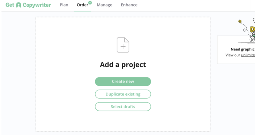Click the Select drafts button
255x136 pixels.
[123, 107]
